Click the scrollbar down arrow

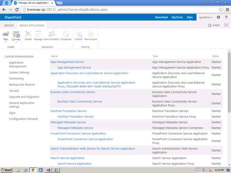tap(229, 165)
